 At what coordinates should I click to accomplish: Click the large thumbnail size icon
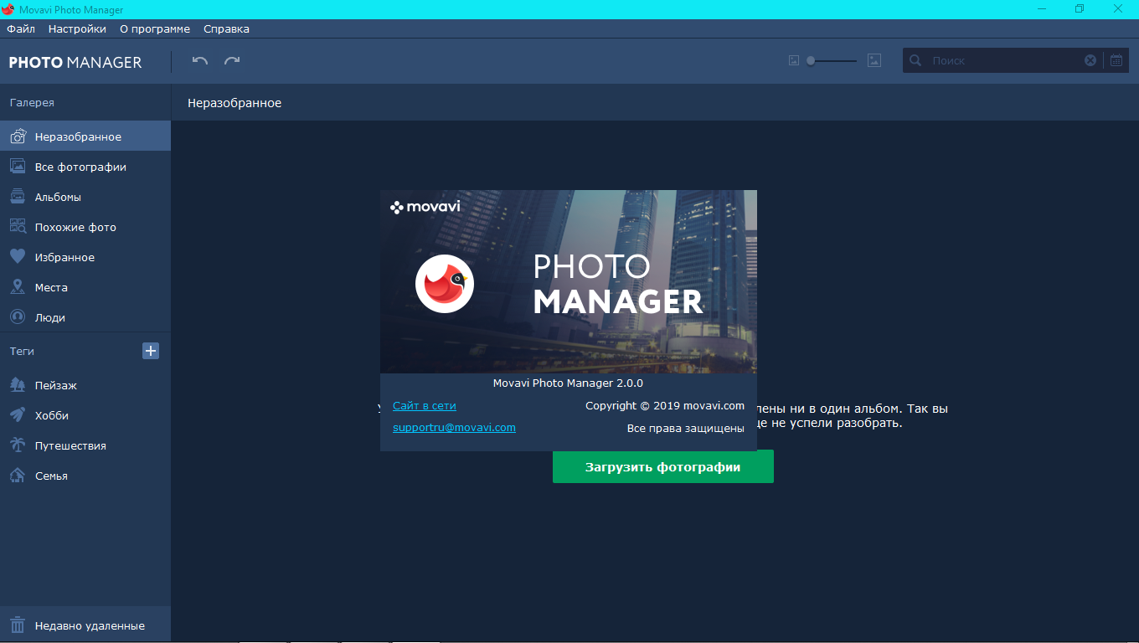874,60
